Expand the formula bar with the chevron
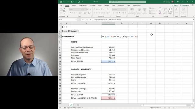The width and height of the screenshot is (195, 109). point(193,19)
